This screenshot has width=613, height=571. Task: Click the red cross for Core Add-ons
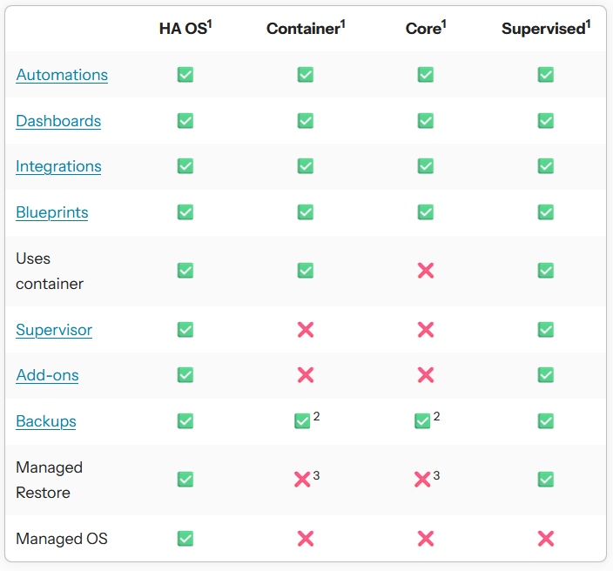pyautogui.click(x=426, y=375)
